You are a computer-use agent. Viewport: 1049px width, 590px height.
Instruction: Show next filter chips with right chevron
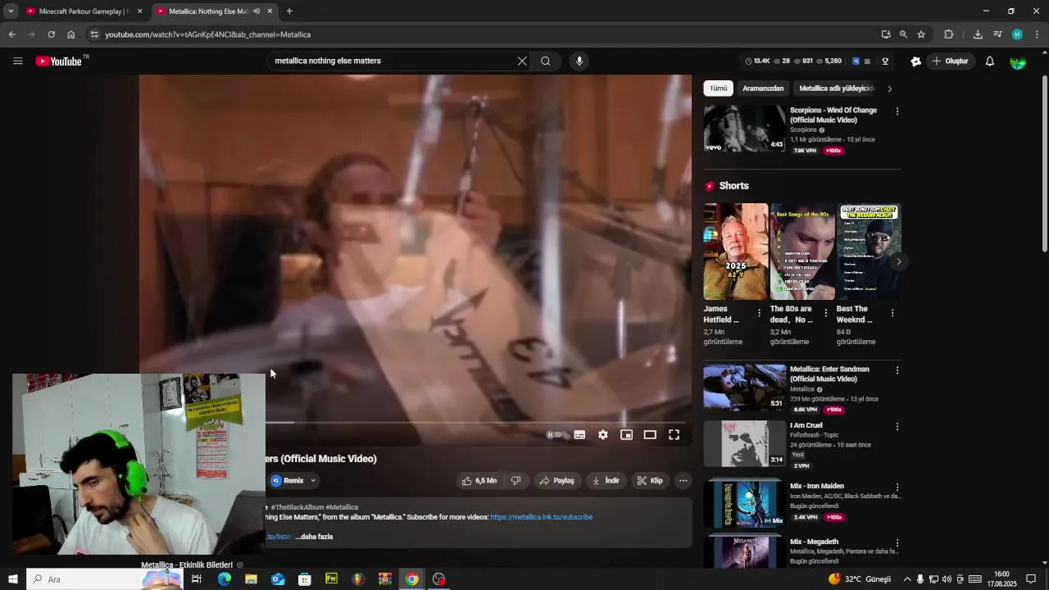(889, 88)
